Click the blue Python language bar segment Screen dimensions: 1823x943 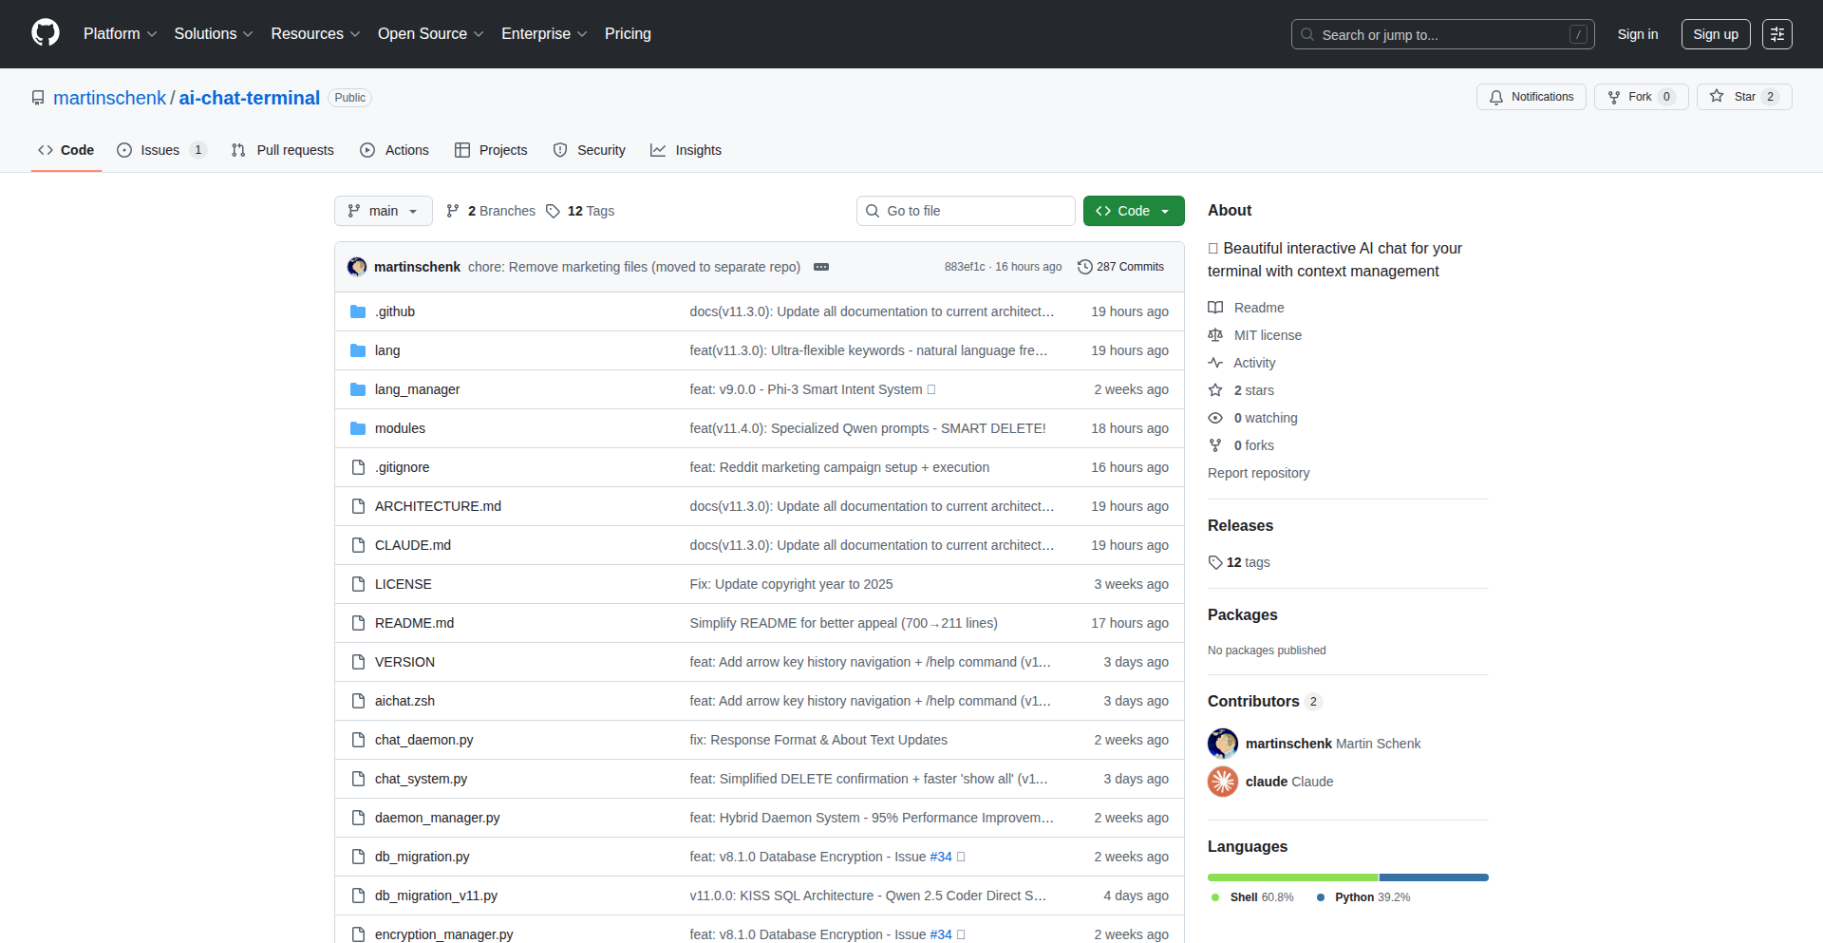1434,877
